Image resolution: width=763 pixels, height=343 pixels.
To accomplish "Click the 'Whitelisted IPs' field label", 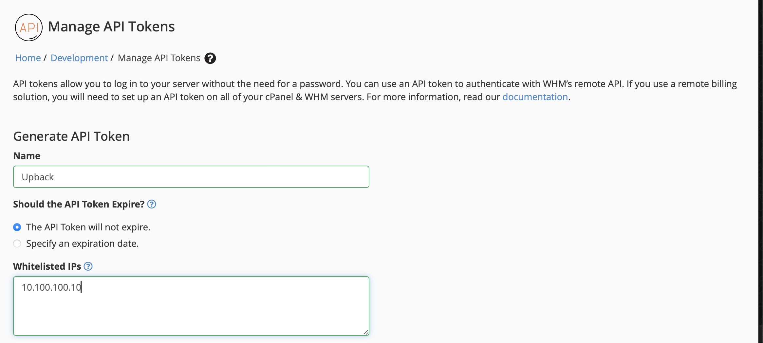I will pyautogui.click(x=47, y=266).
